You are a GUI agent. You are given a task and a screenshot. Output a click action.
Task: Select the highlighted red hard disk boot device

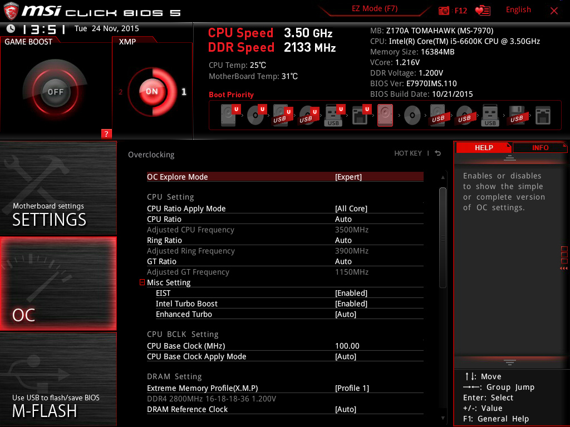[385, 116]
